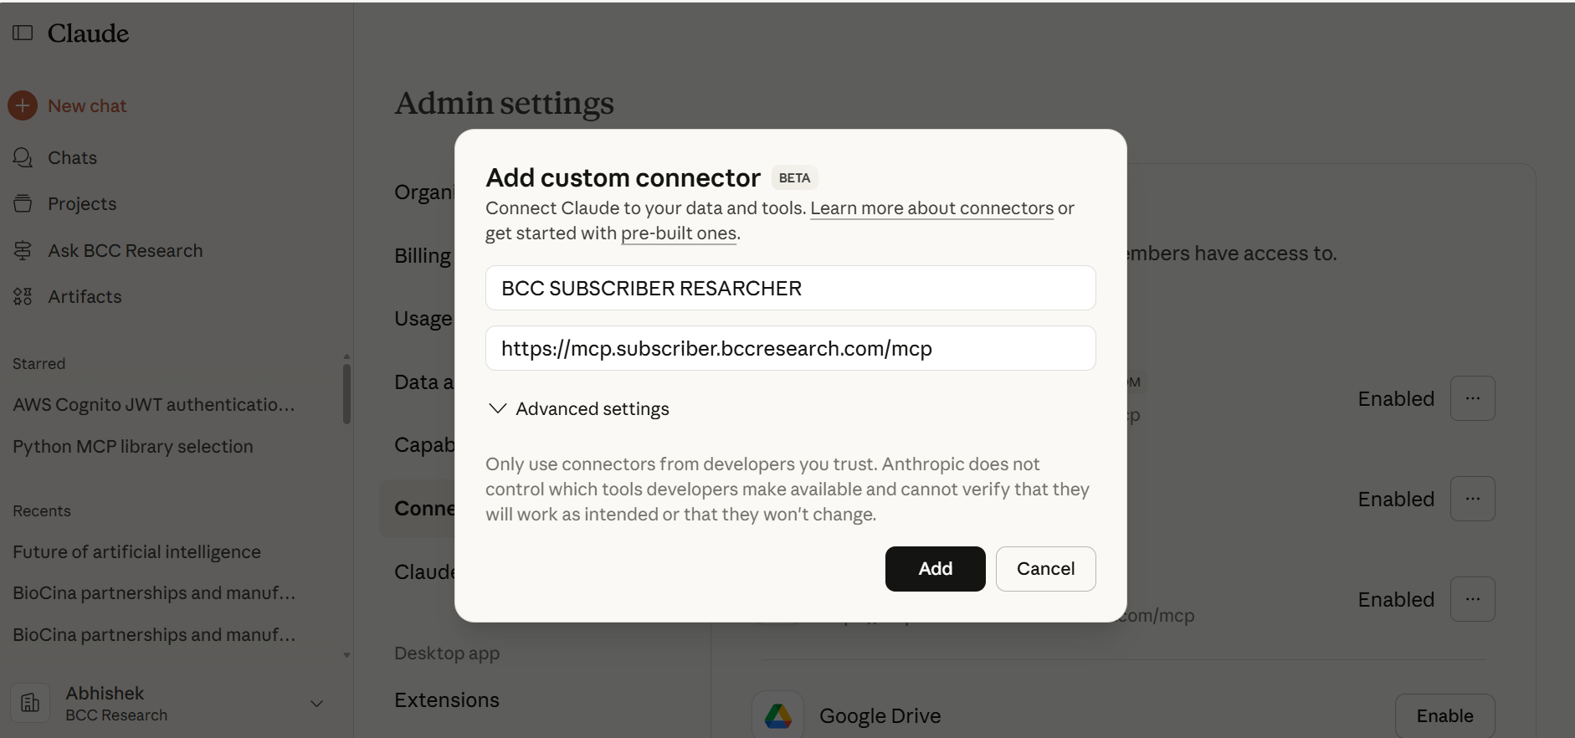Open the ellipsis menu on first Enabled connector
This screenshot has width=1575, height=738.
(1472, 398)
